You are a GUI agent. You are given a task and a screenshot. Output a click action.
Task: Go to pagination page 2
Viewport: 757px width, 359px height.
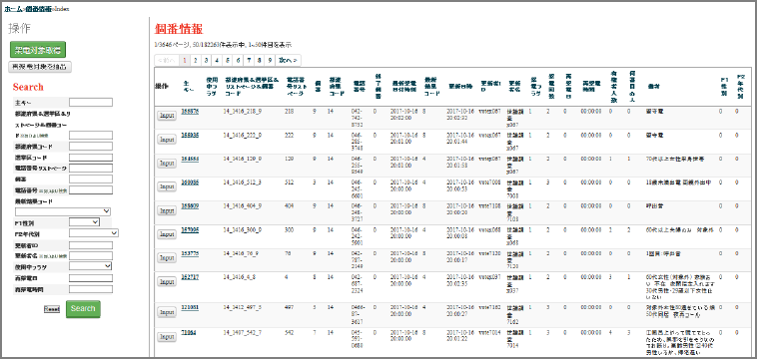(195, 61)
